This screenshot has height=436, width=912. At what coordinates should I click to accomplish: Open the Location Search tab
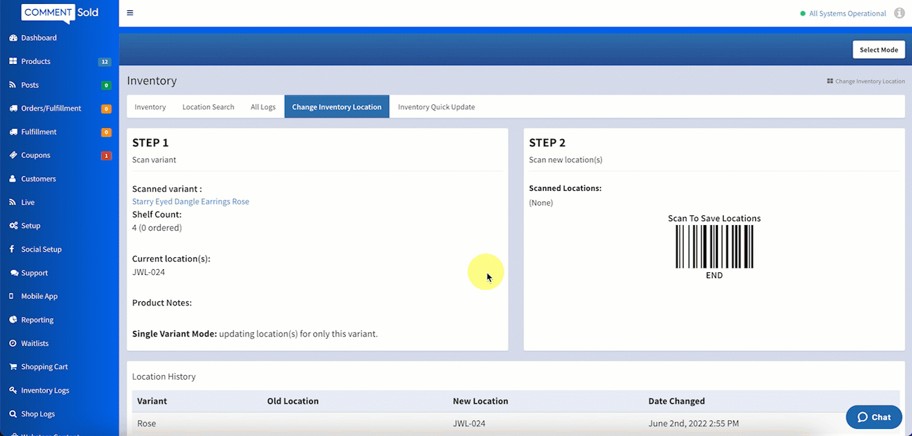tap(208, 106)
